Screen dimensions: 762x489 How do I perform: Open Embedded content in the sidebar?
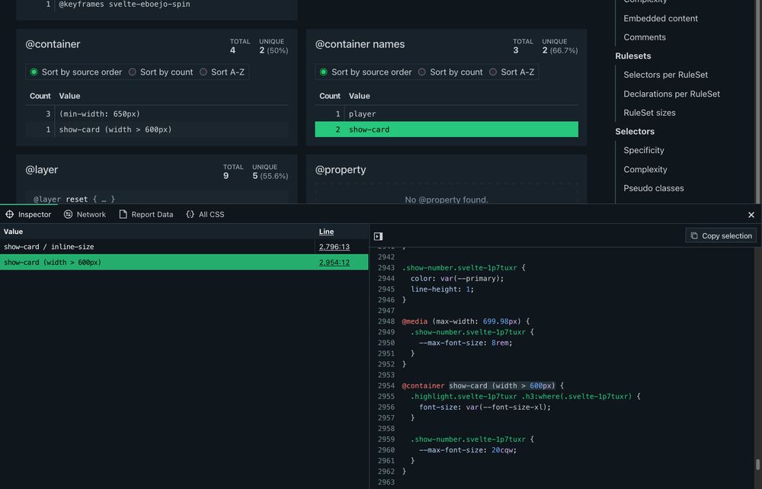coord(661,18)
